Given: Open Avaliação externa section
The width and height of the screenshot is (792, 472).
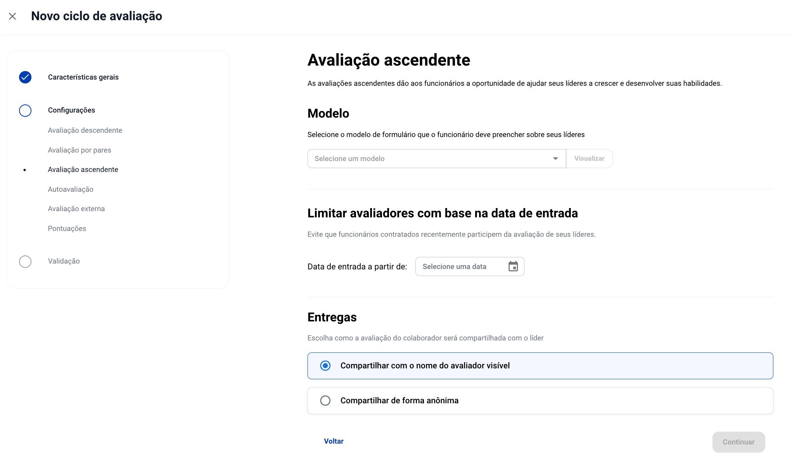Looking at the screenshot, I should (x=76, y=209).
